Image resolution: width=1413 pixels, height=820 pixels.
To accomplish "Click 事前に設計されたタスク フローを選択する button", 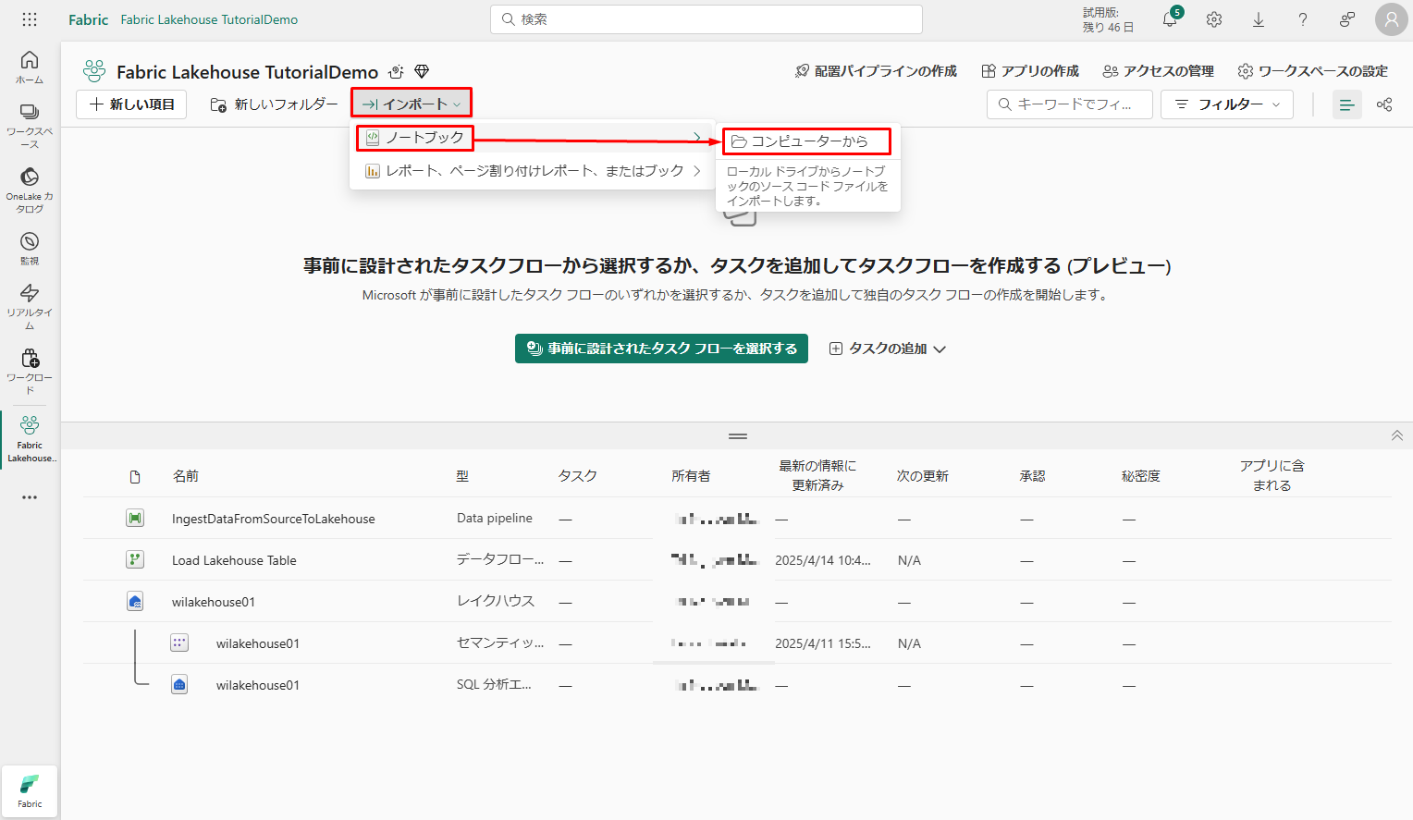I will pyautogui.click(x=661, y=349).
